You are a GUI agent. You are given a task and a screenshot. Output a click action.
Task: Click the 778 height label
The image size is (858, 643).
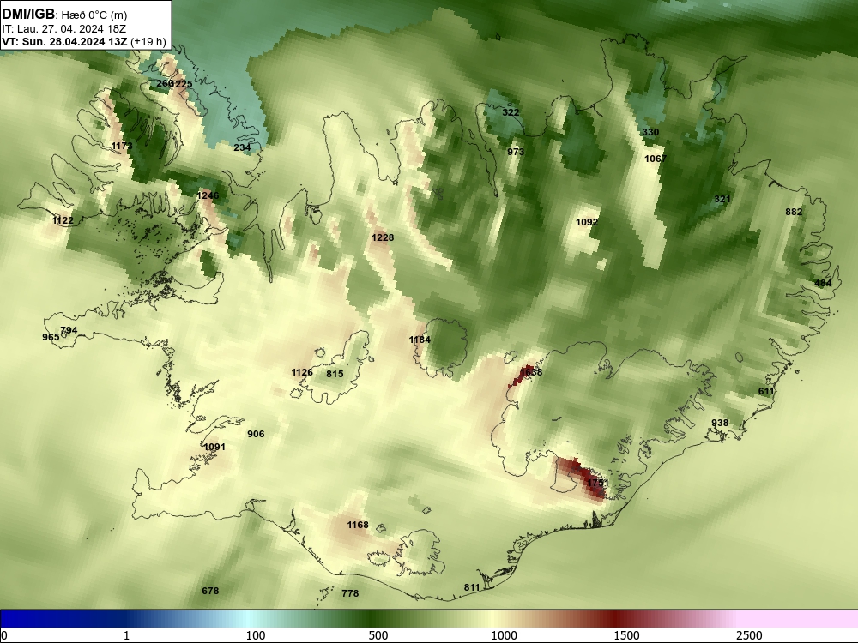click(350, 594)
